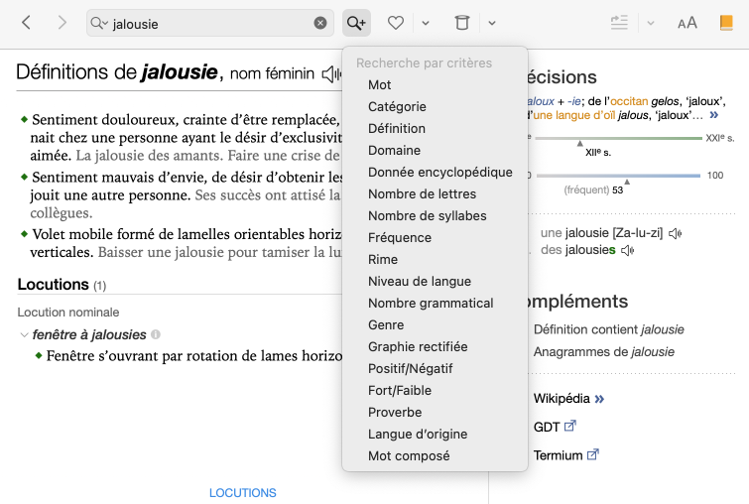Open the dropdown arrow beside the jar icon
This screenshot has width=749, height=504.
click(x=491, y=23)
